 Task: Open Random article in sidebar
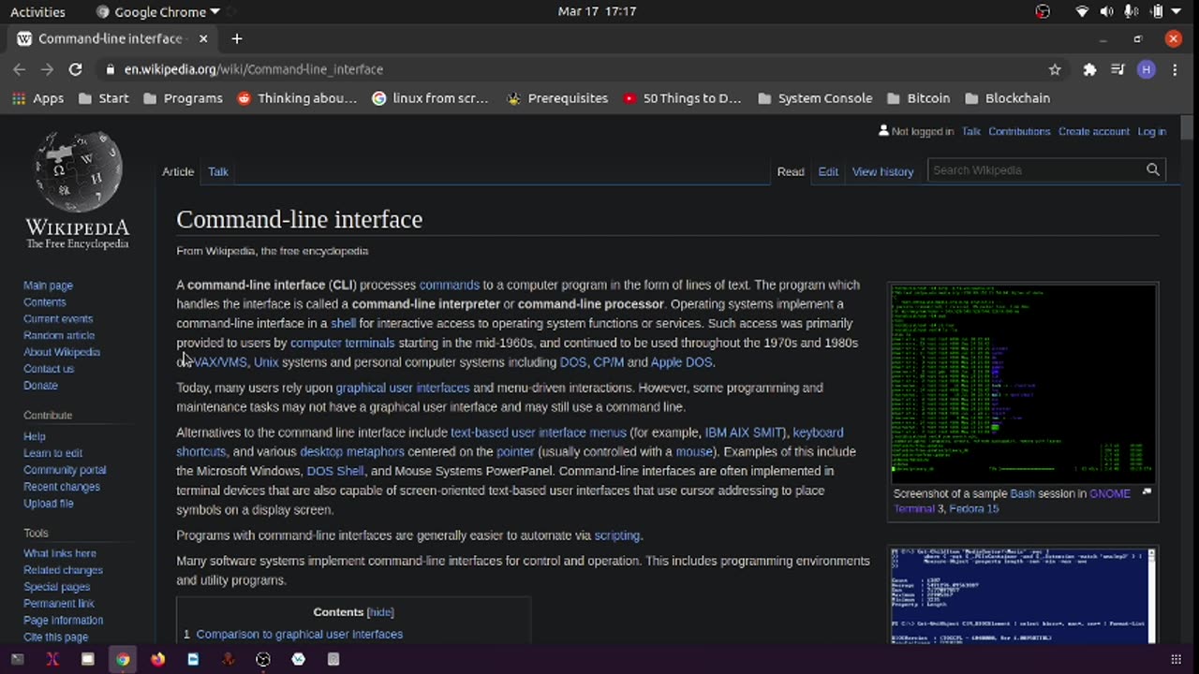(x=59, y=335)
